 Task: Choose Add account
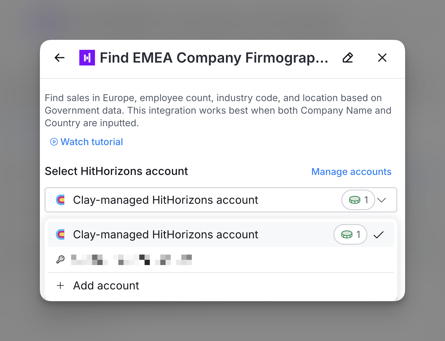(221, 285)
